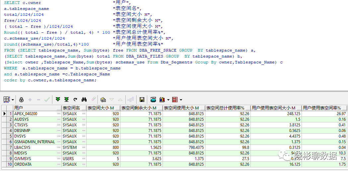Image resolution: width=348 pixels, height=171 pixels.
Task: Click the refresh curved arrow icon
Action: [x=75, y=100]
